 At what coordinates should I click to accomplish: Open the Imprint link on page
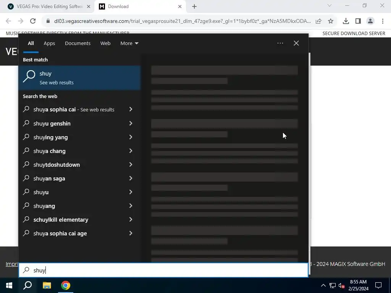coord(12,264)
